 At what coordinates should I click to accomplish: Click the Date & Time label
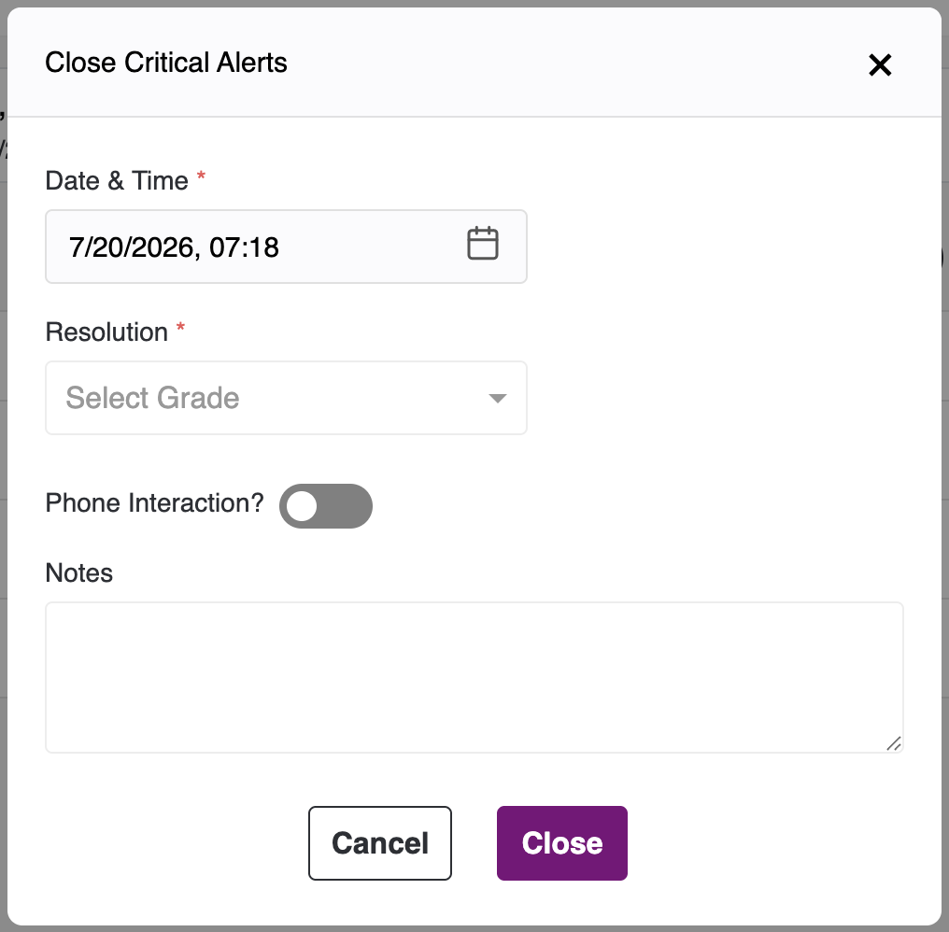[x=117, y=181]
